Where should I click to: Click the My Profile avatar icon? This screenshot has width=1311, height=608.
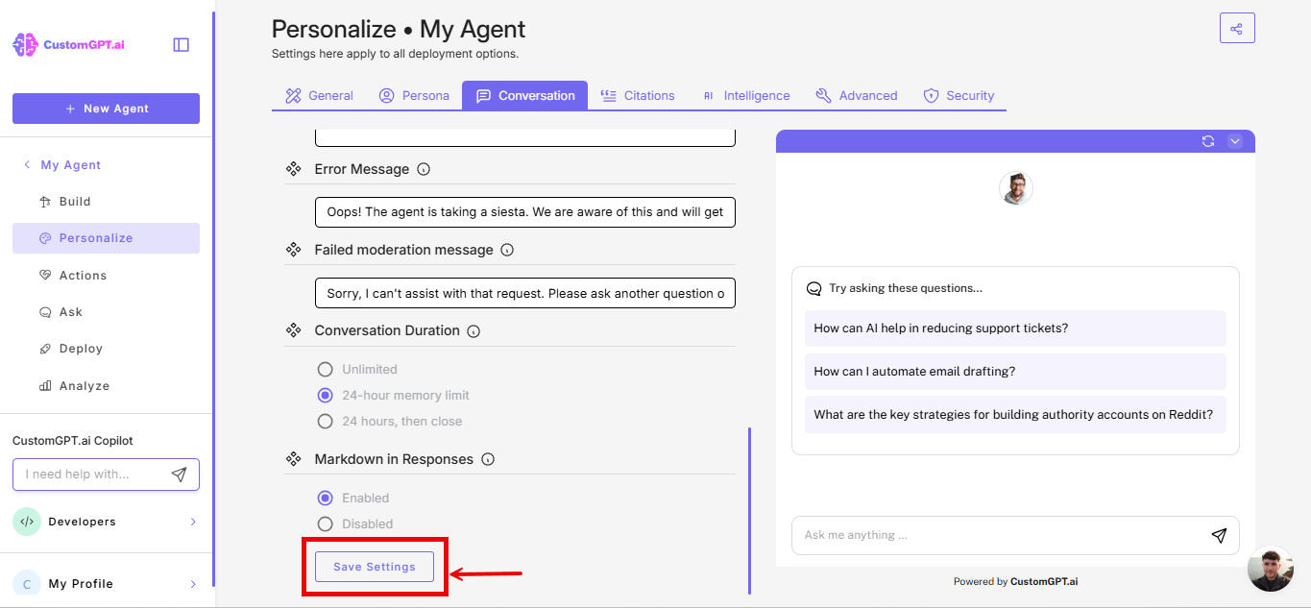(x=27, y=584)
